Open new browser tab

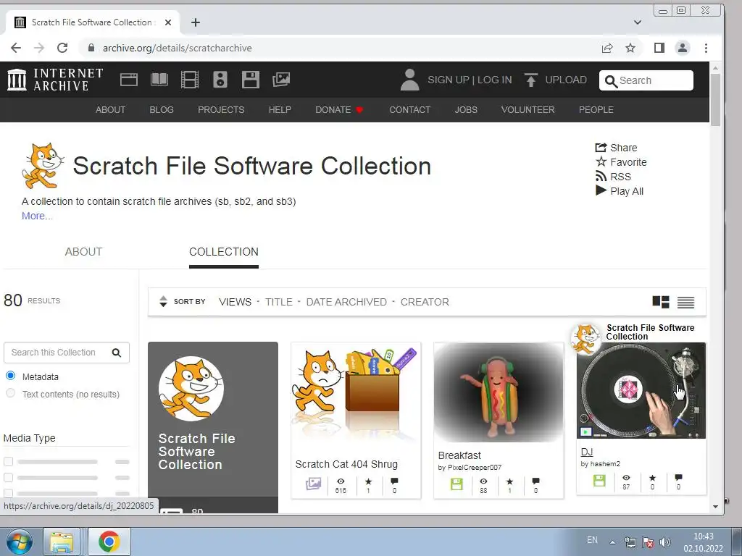pos(196,22)
